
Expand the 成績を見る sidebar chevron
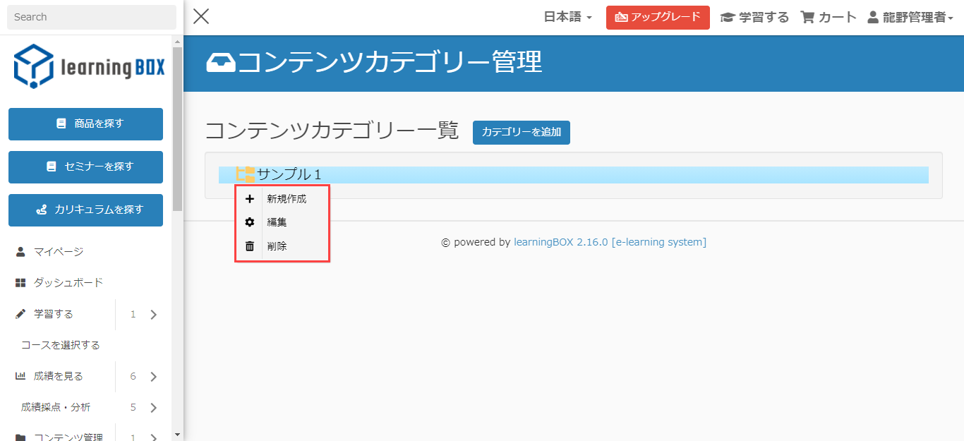[154, 377]
